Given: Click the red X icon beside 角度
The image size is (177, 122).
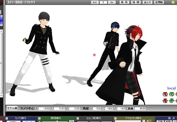Looking at the screenshot, I should 91,108.
